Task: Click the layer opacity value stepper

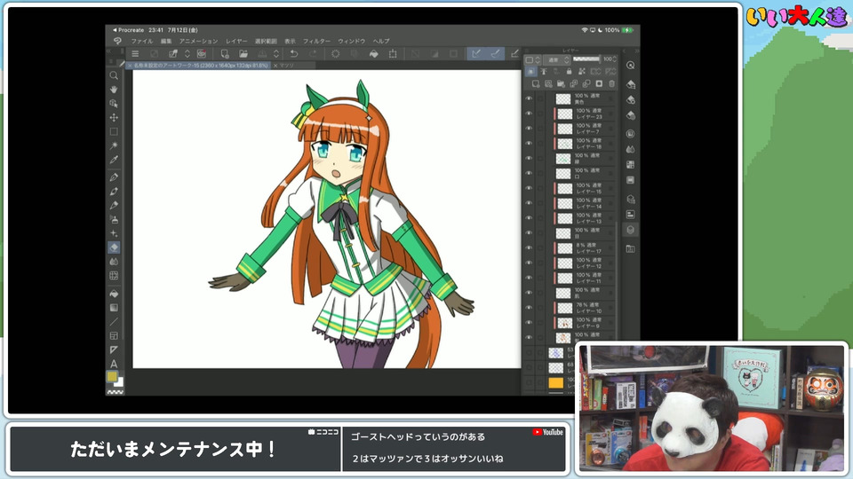Action: [615, 59]
